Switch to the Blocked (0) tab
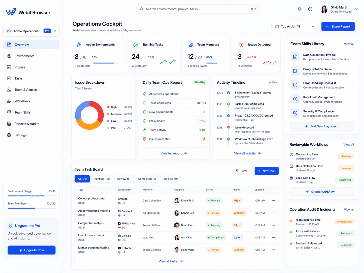The width and height of the screenshot is (364, 273). coord(171,179)
